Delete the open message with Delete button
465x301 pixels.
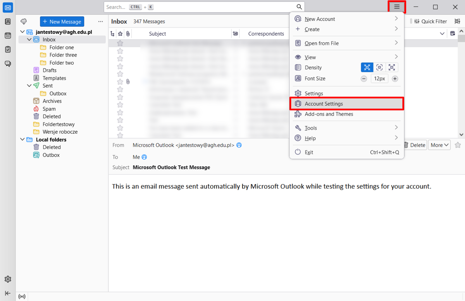[415, 145]
